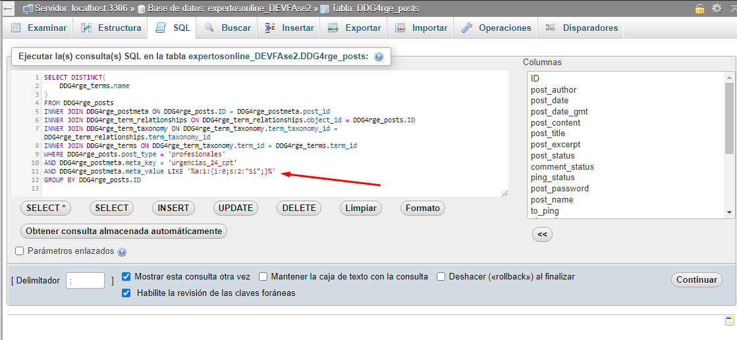Switch to the Estructura tab
The height and width of the screenshot is (340, 737).
point(111,28)
